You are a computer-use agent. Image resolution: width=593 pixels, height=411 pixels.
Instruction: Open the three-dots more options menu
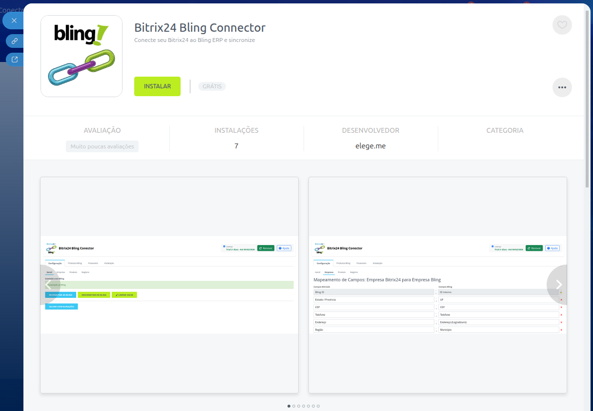(562, 87)
